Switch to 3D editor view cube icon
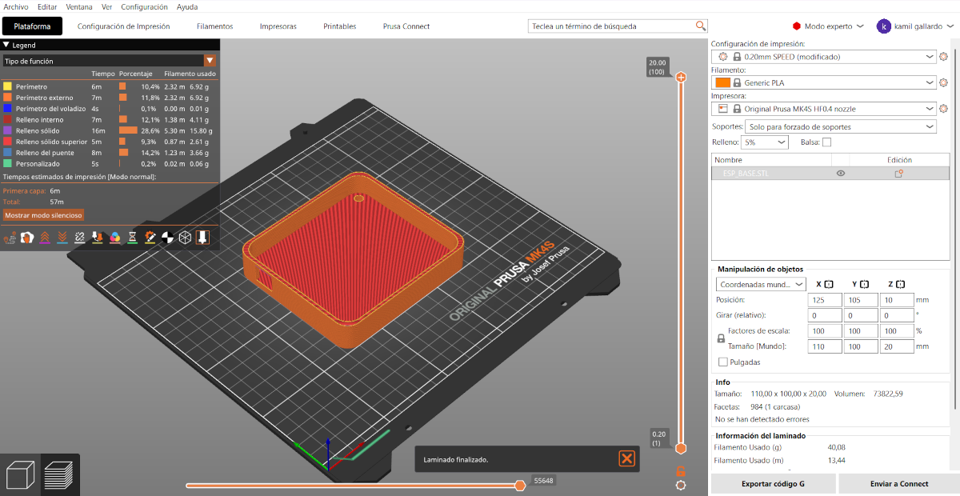The height and width of the screenshot is (496, 960). point(21,474)
